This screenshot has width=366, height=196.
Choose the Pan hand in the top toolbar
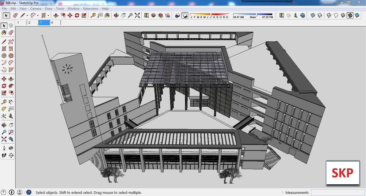point(123,15)
